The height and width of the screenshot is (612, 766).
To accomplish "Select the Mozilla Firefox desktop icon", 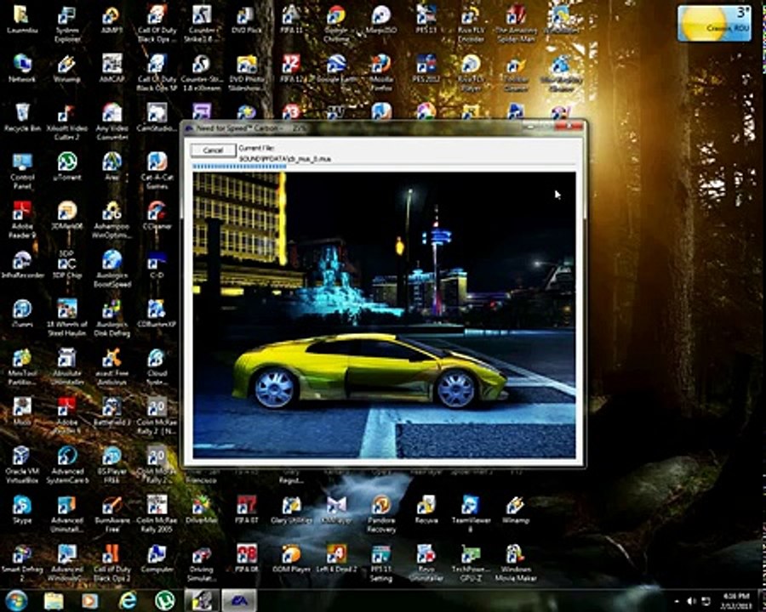I will pyautogui.click(x=381, y=73).
